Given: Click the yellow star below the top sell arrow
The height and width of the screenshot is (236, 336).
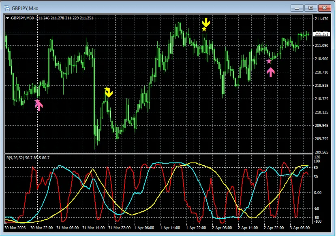Looking at the screenshot, I should click(x=204, y=29).
